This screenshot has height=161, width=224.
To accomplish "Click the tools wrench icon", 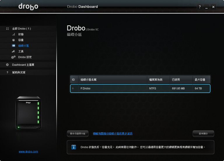I will 13,51.
